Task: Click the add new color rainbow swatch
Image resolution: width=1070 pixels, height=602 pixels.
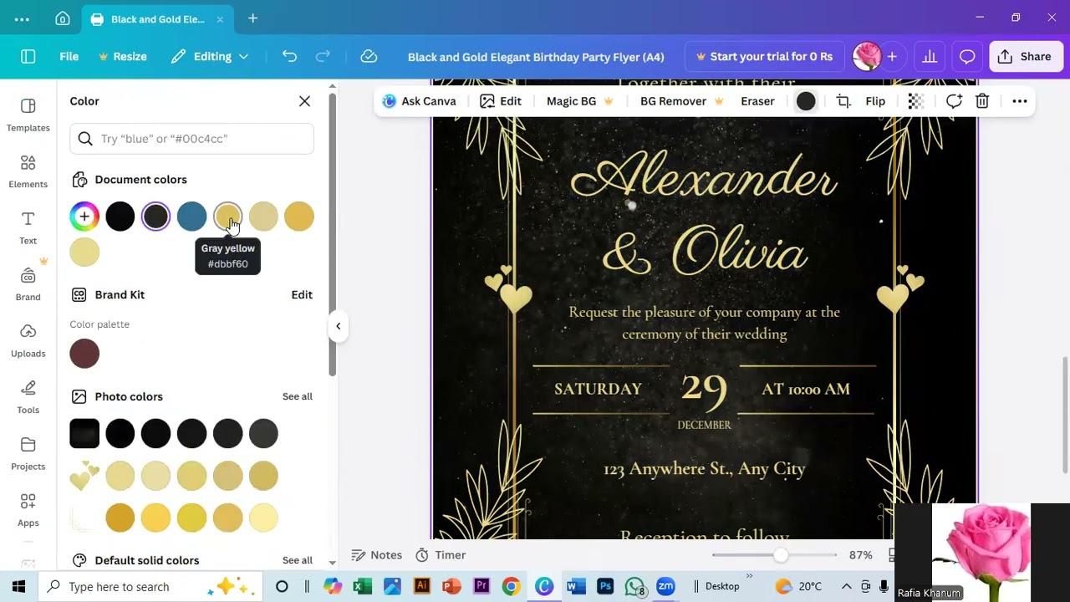Action: tap(84, 217)
